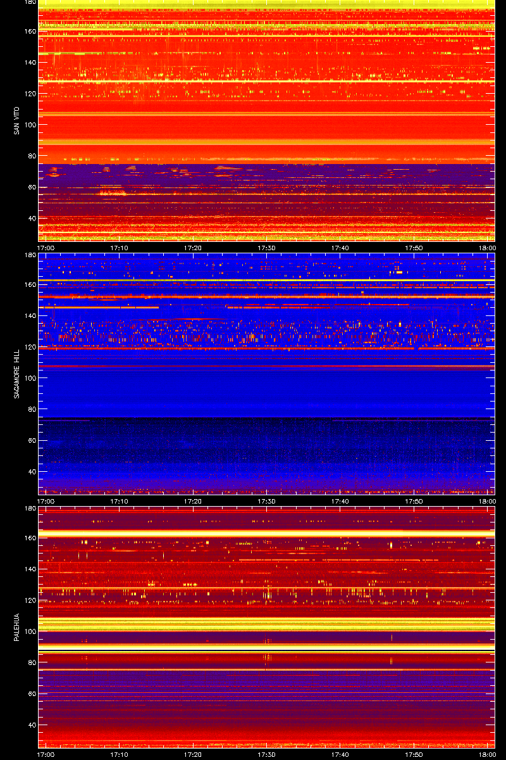506x760 pixels.
Task: Select 180 on the Sagamore Hill frequency axis
Action: click(29, 255)
